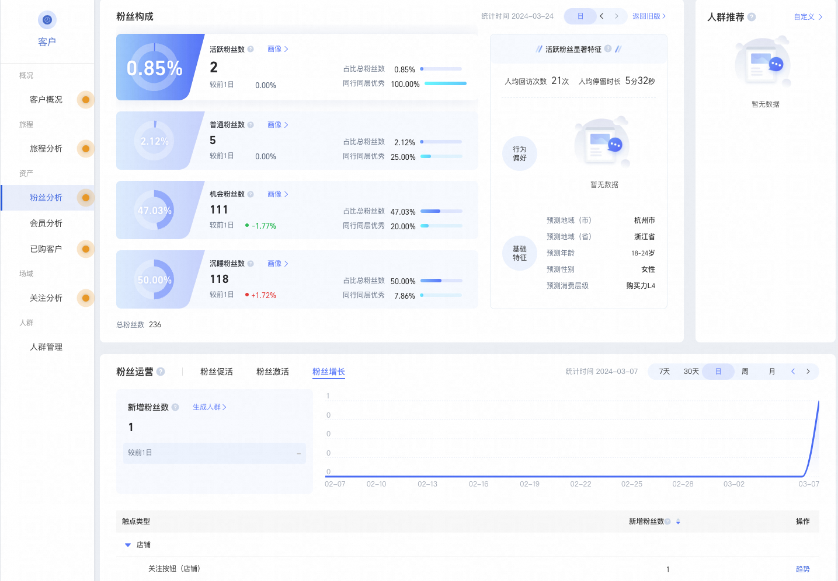838x581 pixels.
Task: Open 趋势 for 关注按钮（店铺）
Action: point(803,569)
